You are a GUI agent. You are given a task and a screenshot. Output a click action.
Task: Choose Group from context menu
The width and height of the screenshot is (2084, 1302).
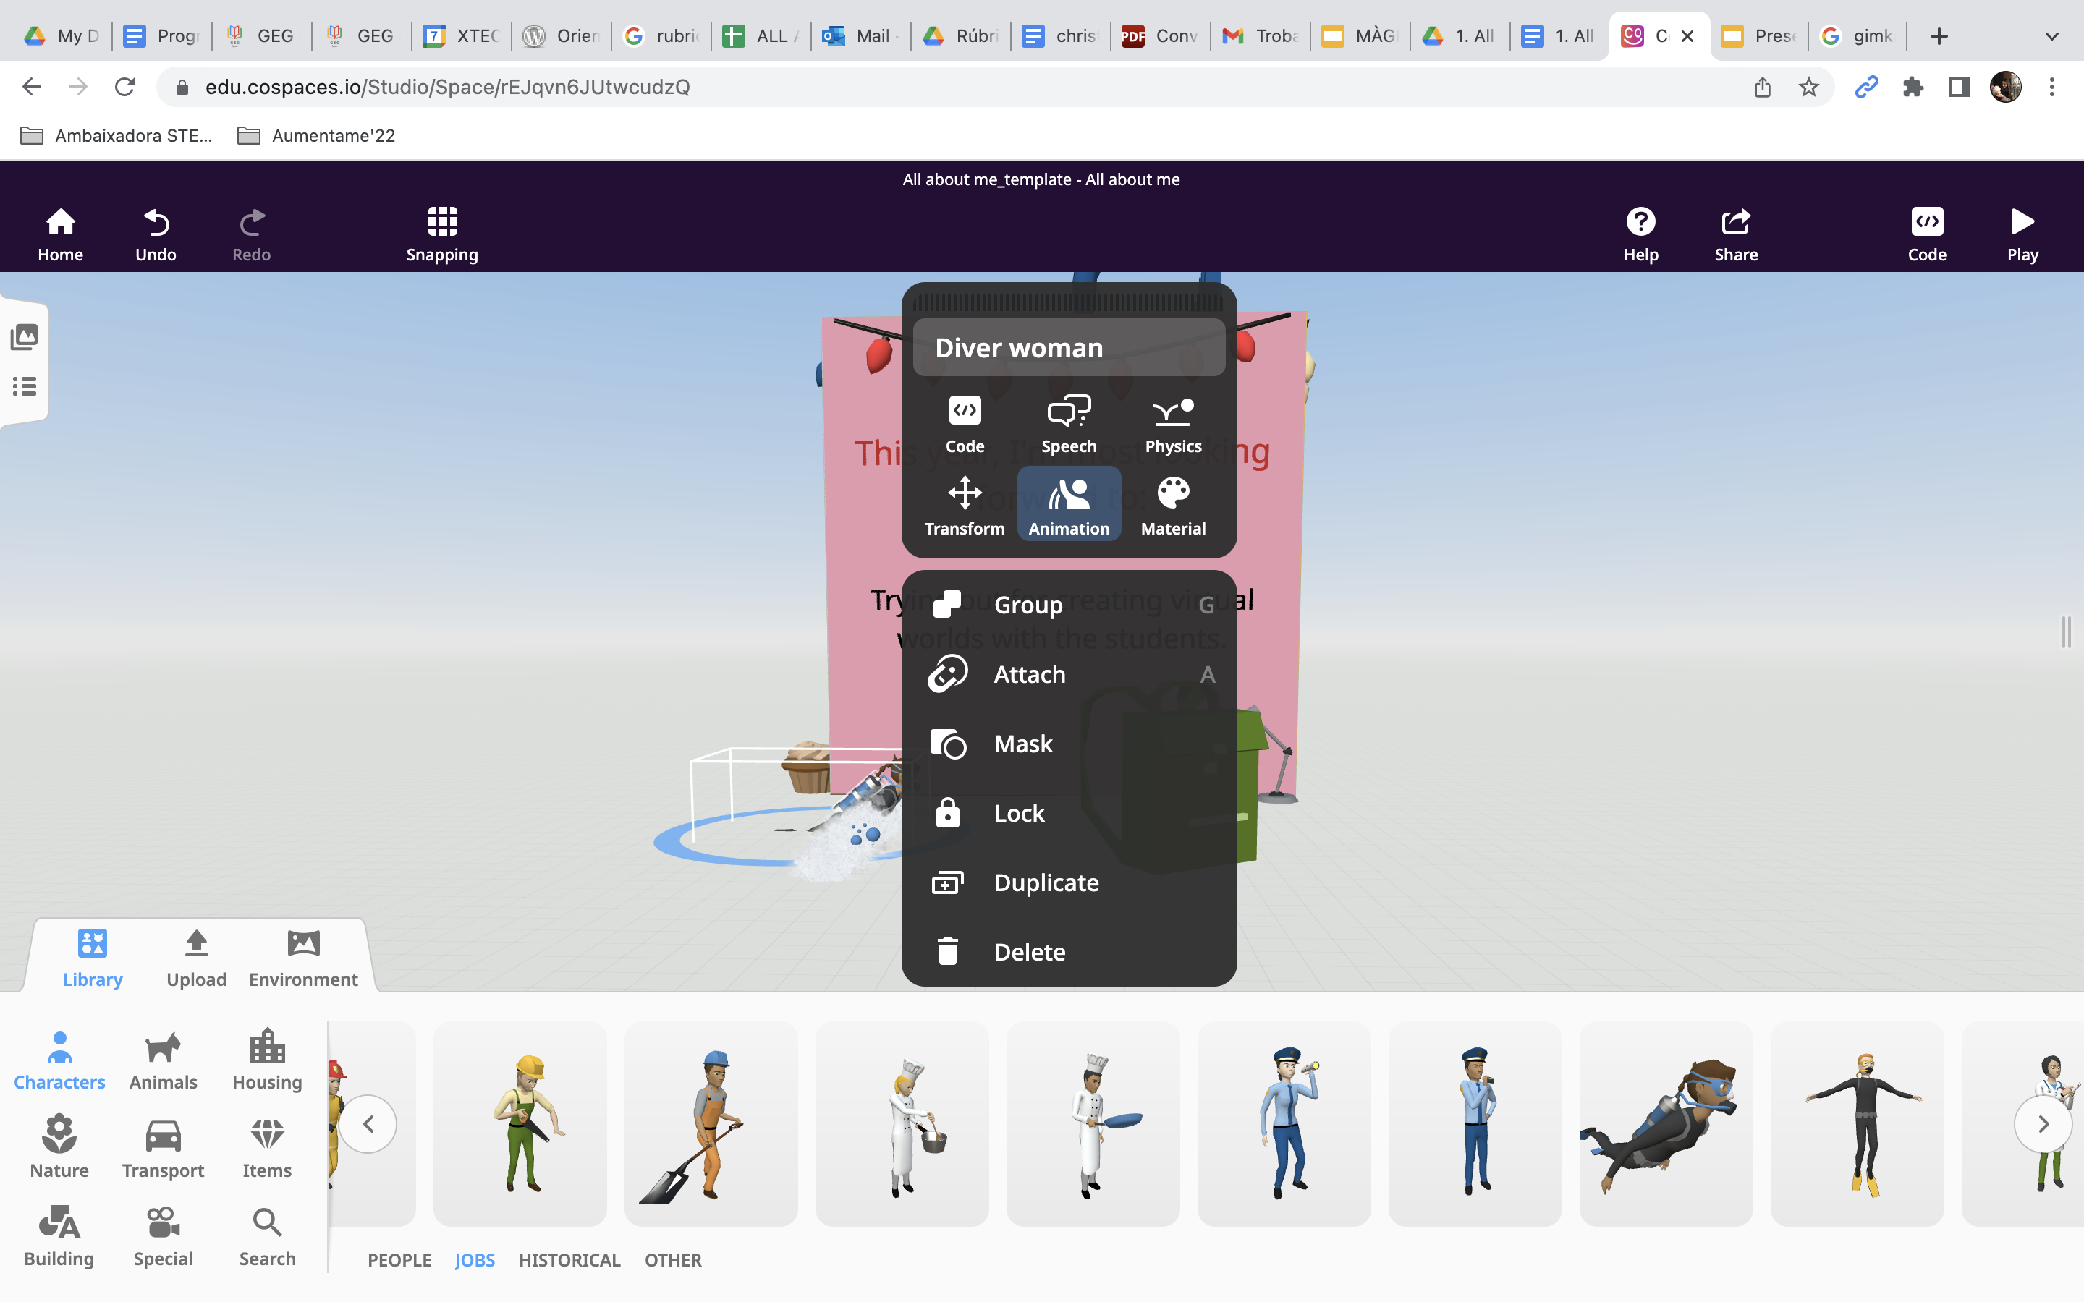[1069, 605]
